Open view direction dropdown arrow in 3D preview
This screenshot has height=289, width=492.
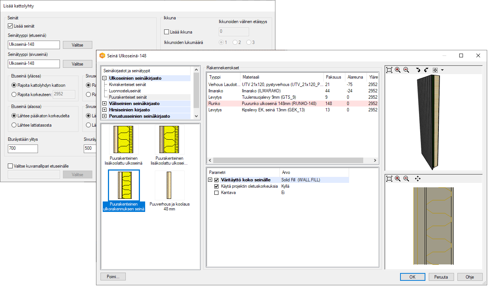pyautogui.click(x=442, y=70)
